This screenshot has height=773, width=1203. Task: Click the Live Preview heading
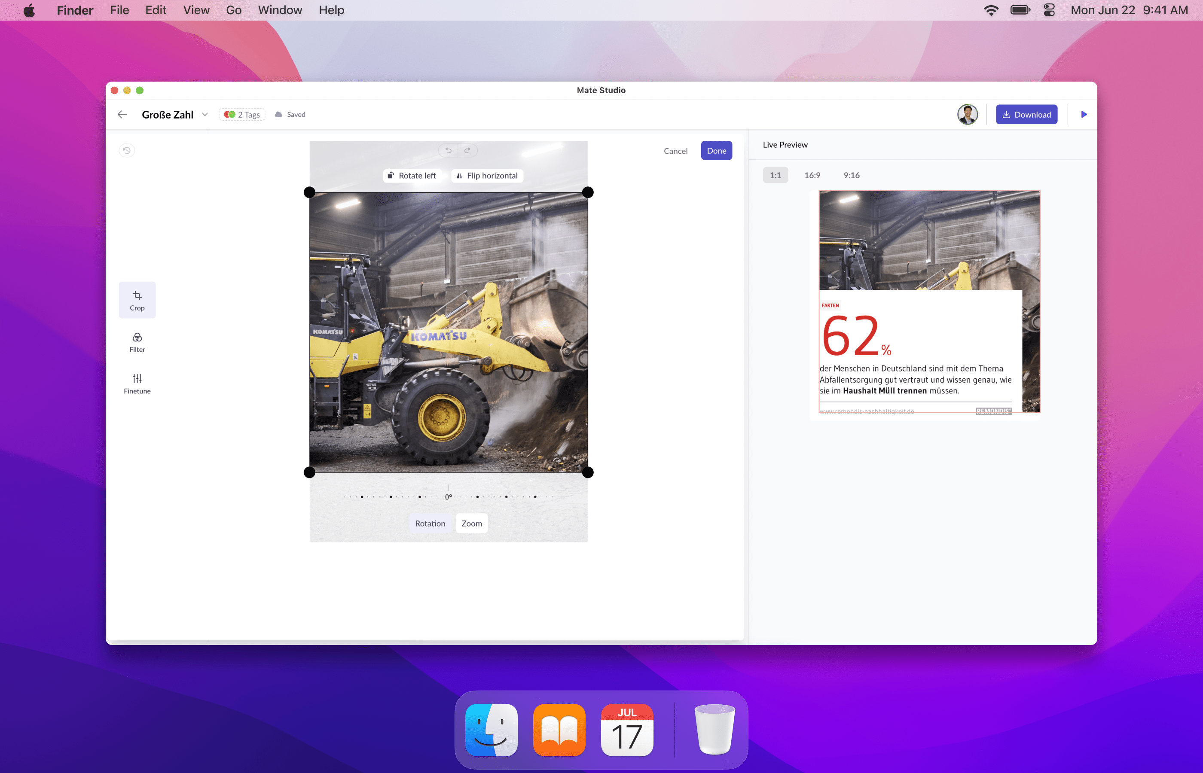[x=785, y=145]
